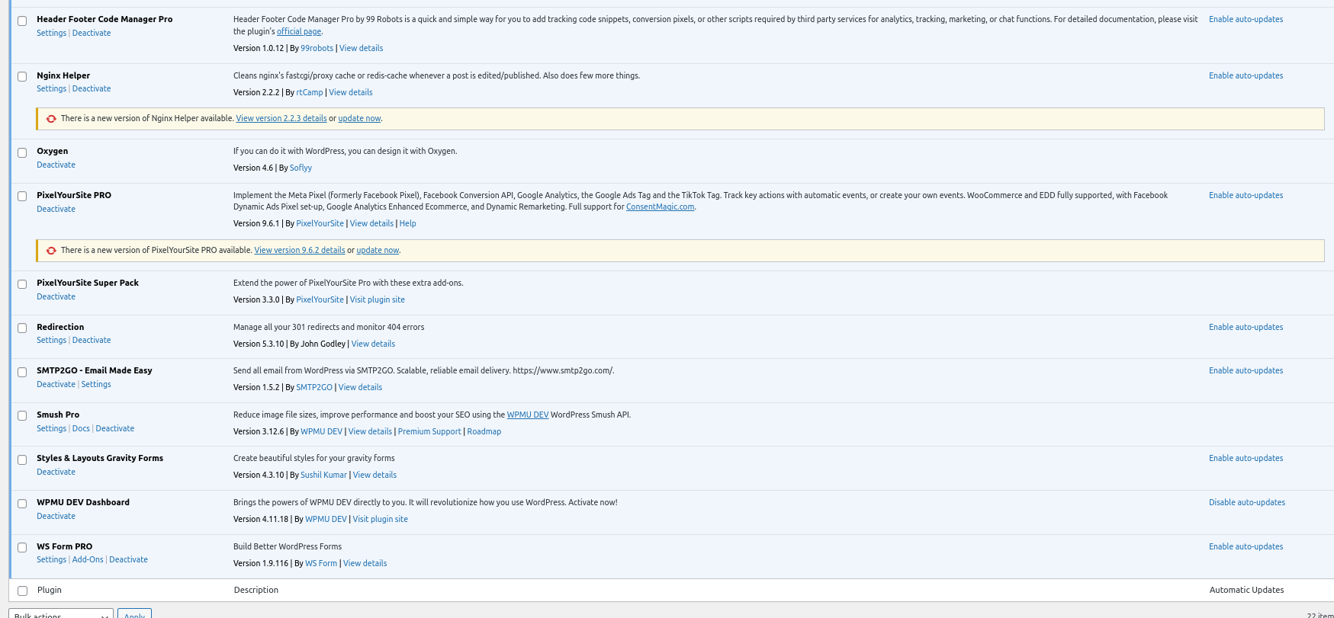Deactivate the Redirection plugin
1334x618 pixels.
point(92,341)
